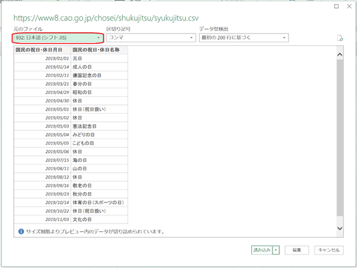Select the 国民の祝日・休日月日 column header
The image size is (357, 269).
point(43,50)
